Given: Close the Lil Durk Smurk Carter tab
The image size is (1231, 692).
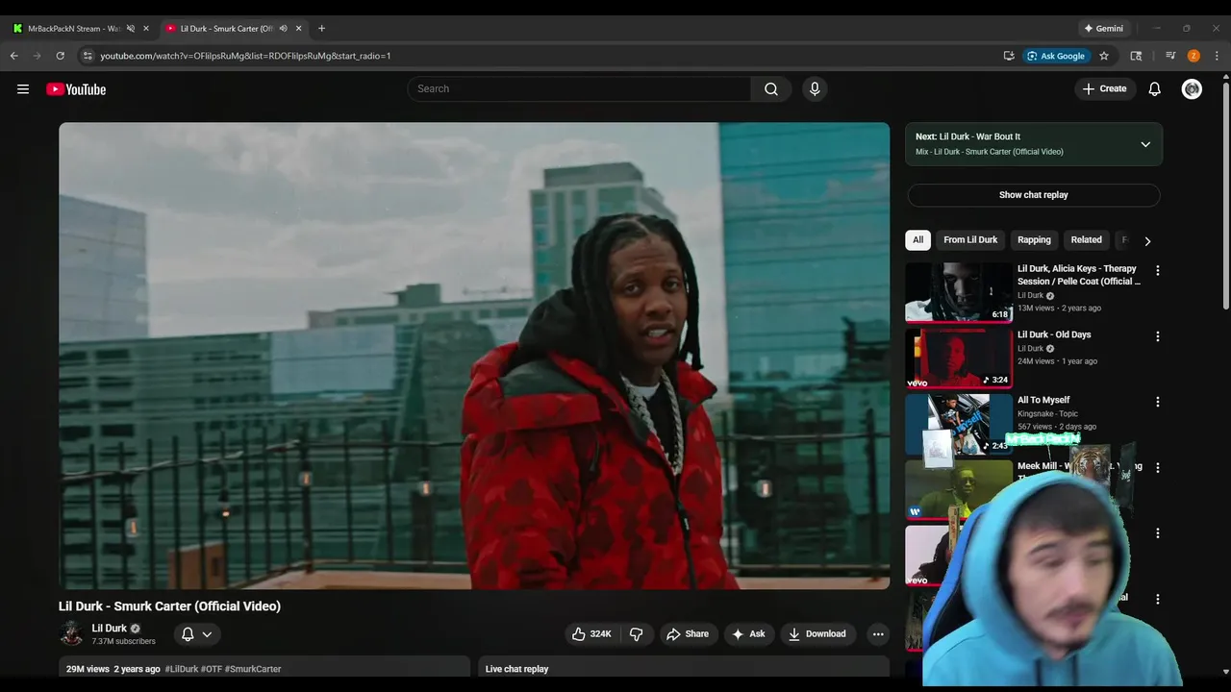Looking at the screenshot, I should pyautogui.click(x=299, y=28).
